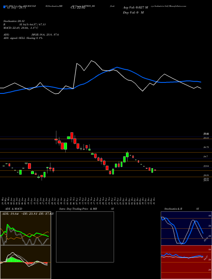Click the 'ADX & MACD' panel title
This screenshot has width=212, height=279.
[x=14, y=209]
